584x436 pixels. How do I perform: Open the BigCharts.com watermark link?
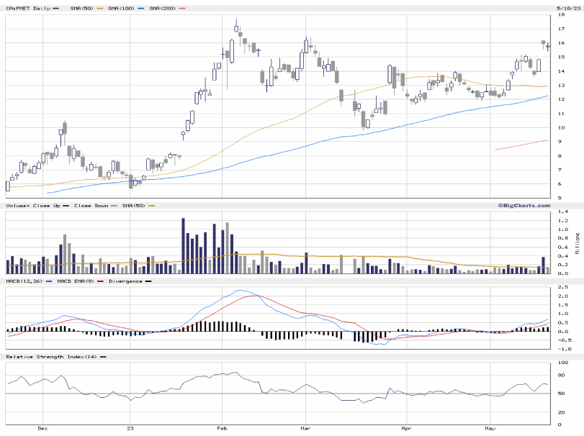pyautogui.click(x=523, y=205)
